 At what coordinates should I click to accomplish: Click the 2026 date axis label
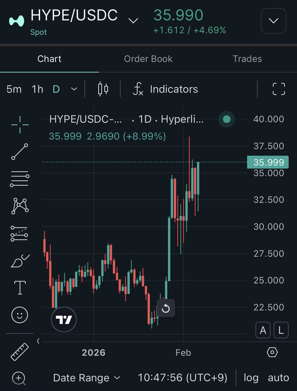(x=94, y=352)
